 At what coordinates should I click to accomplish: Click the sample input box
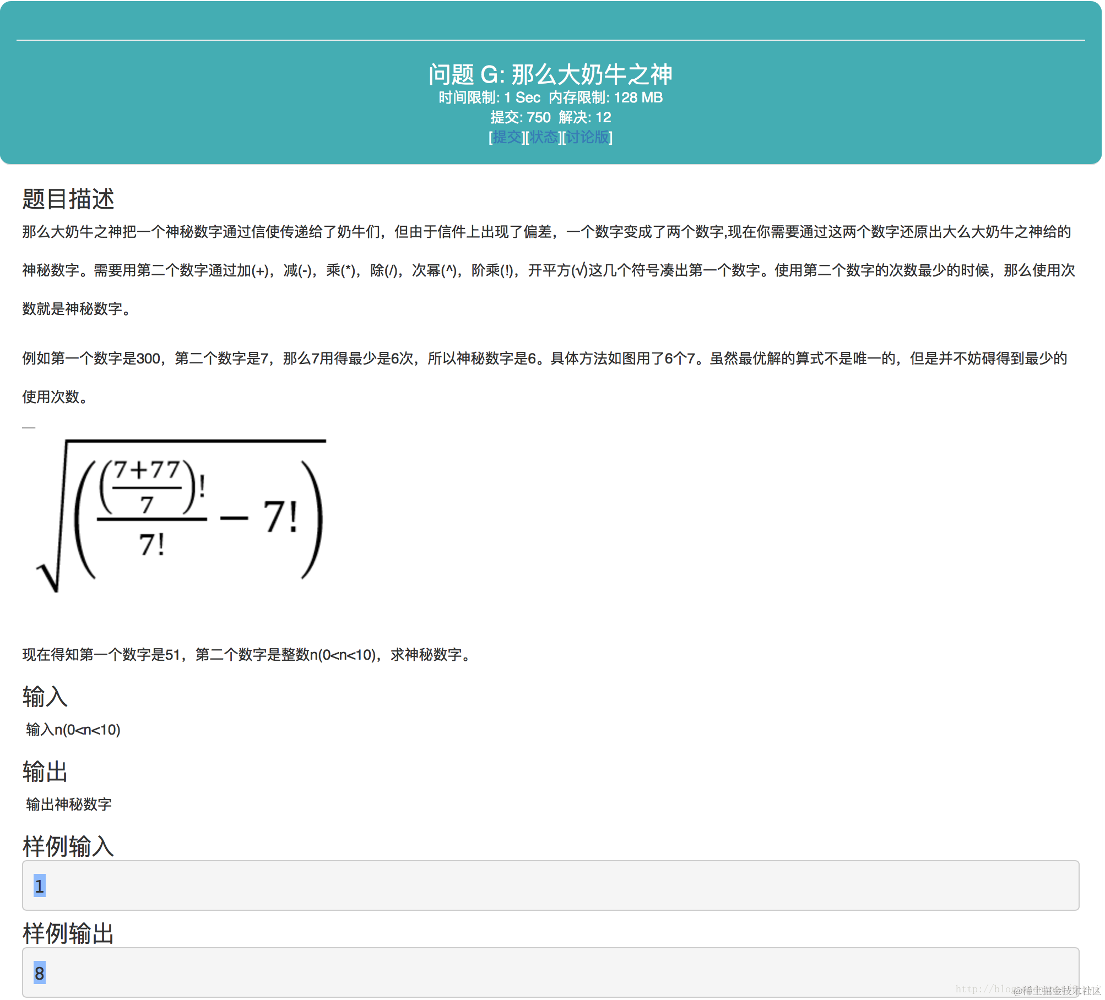tap(551, 885)
